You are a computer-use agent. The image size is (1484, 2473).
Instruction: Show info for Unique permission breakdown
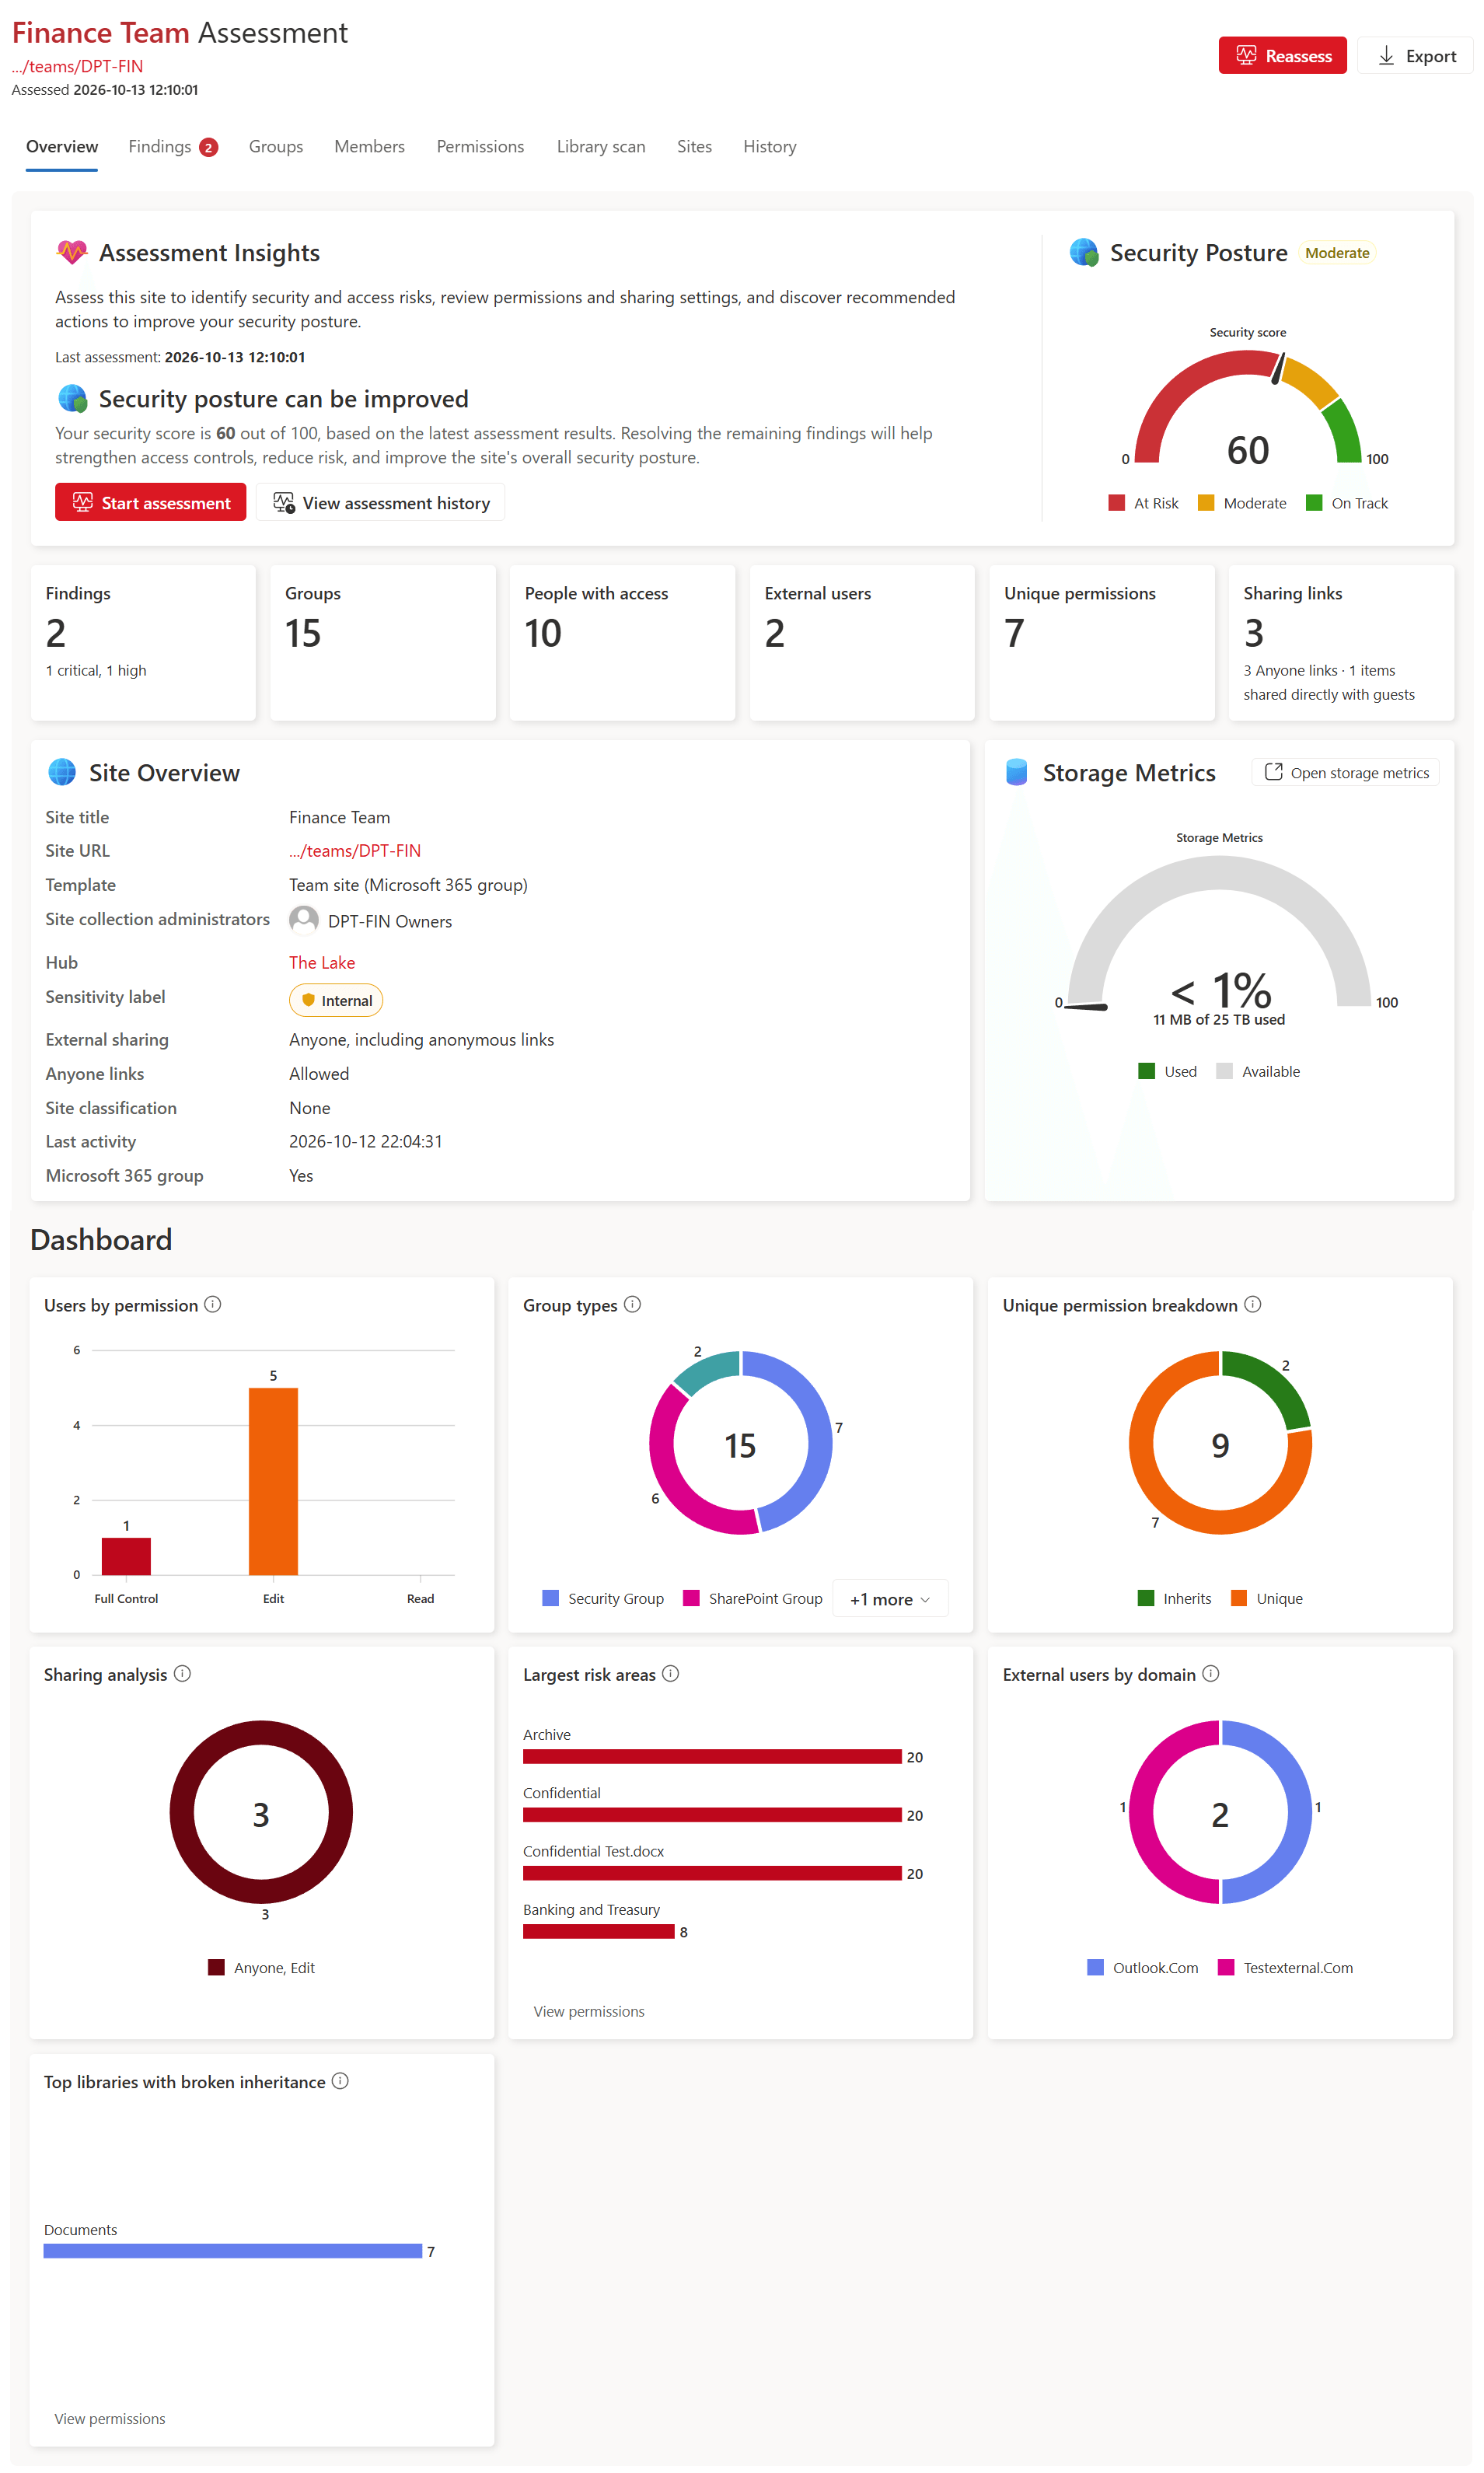(x=1252, y=1305)
